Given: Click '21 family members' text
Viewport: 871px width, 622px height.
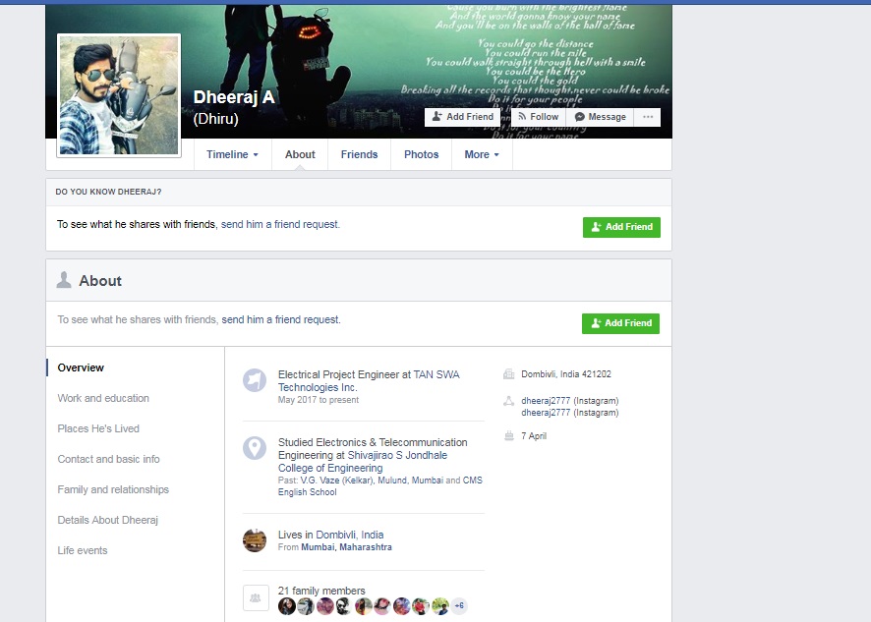Looking at the screenshot, I should (321, 591).
